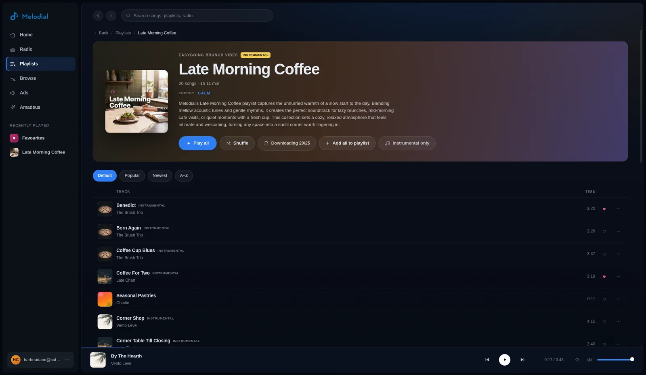Sort tracks by Popular
Viewport: 646px width, 375px height.
pyautogui.click(x=132, y=176)
